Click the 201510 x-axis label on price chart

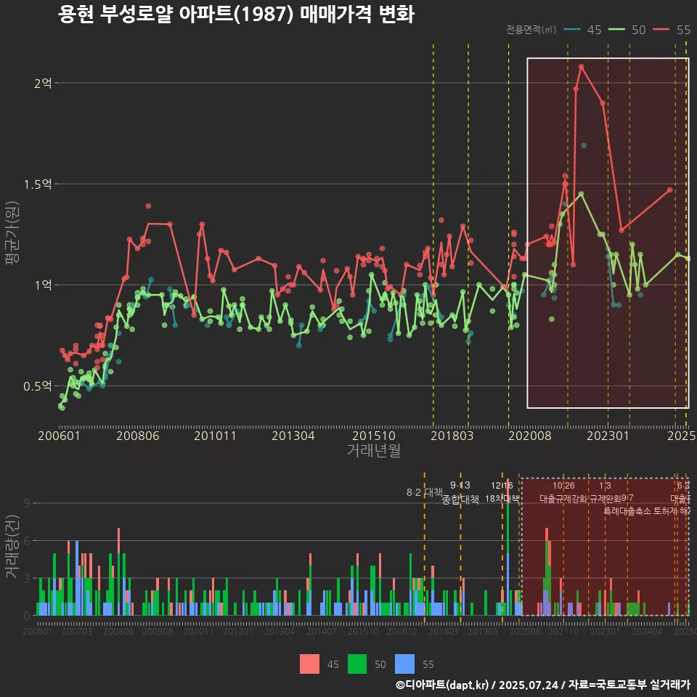point(374,436)
